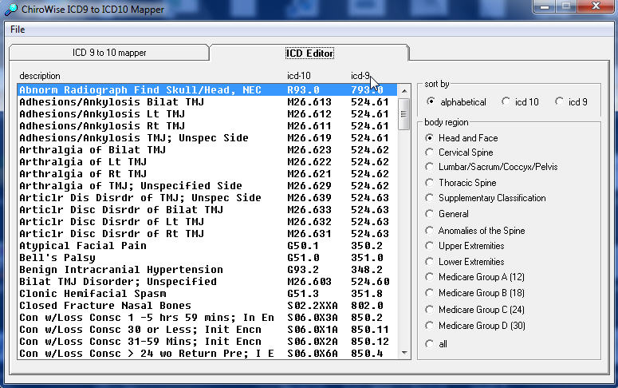Select Medicare Group B (18)
The width and height of the screenshot is (618, 388).
coord(475,293)
